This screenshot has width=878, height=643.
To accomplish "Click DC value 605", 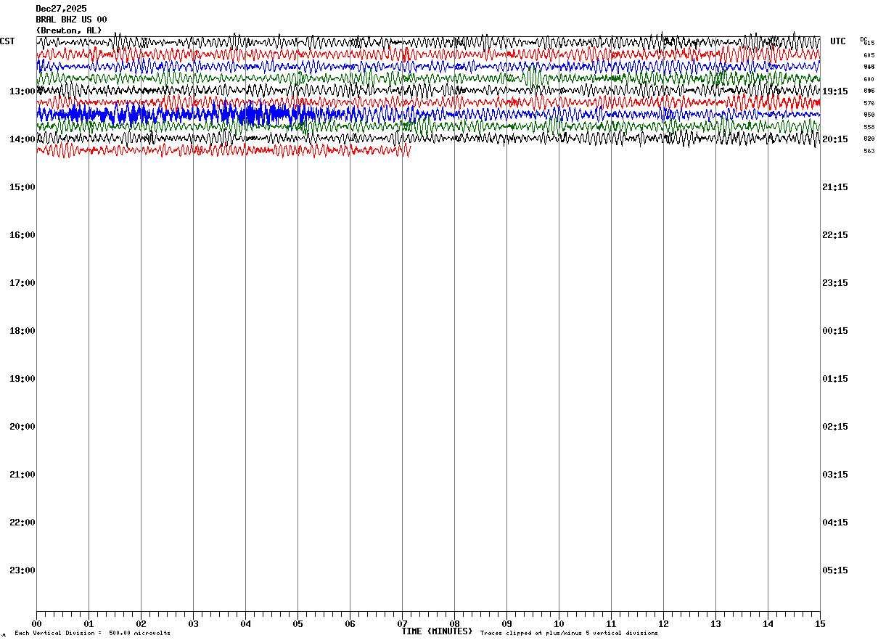I will 869,55.
